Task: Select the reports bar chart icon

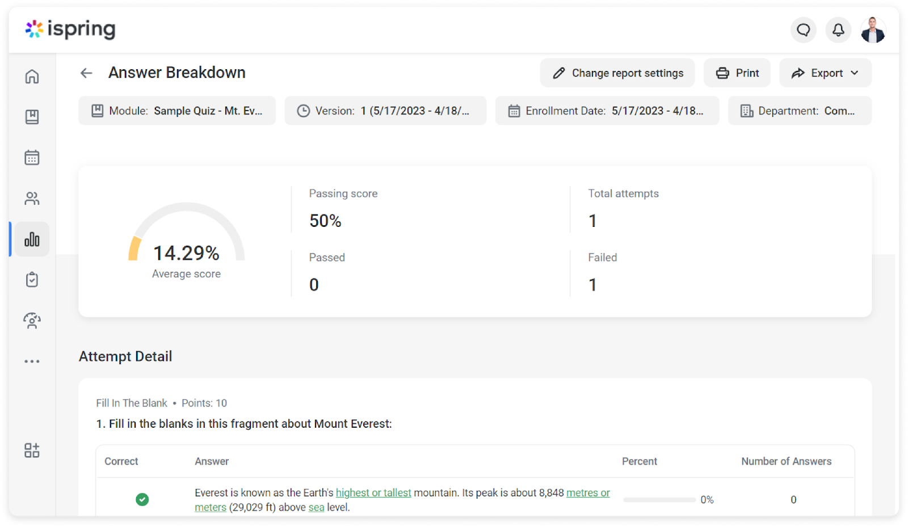Action: tap(32, 239)
